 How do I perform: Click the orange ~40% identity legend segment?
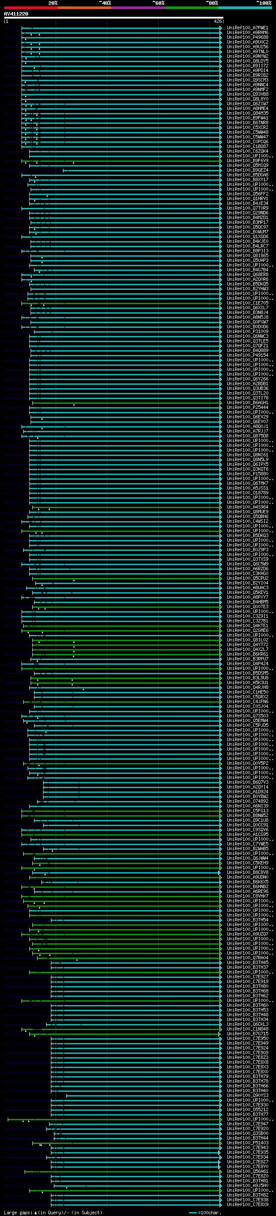[85, 8]
